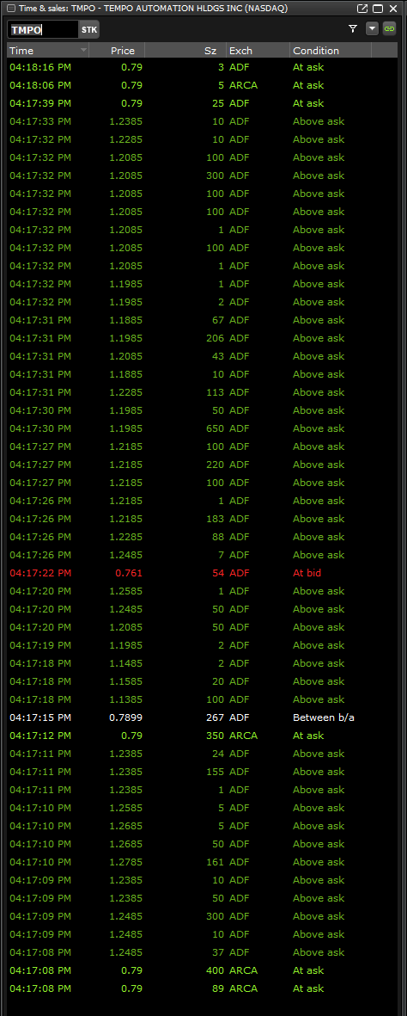Click Above ask condition in the 04:17:33 PM row
The height and width of the screenshot is (1016, 407).
coord(319,121)
